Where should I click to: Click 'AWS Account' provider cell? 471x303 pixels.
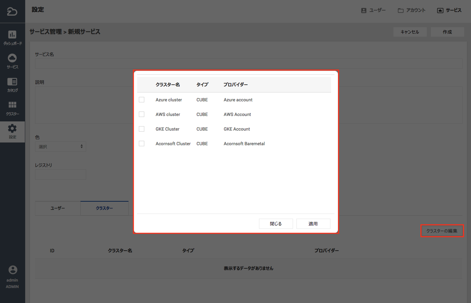(x=237, y=114)
